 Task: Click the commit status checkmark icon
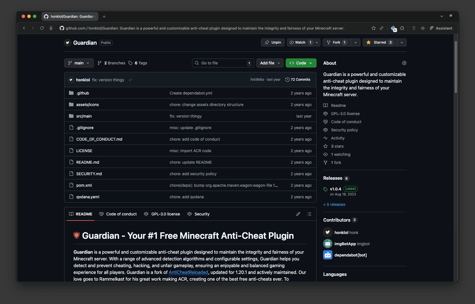(x=130, y=80)
